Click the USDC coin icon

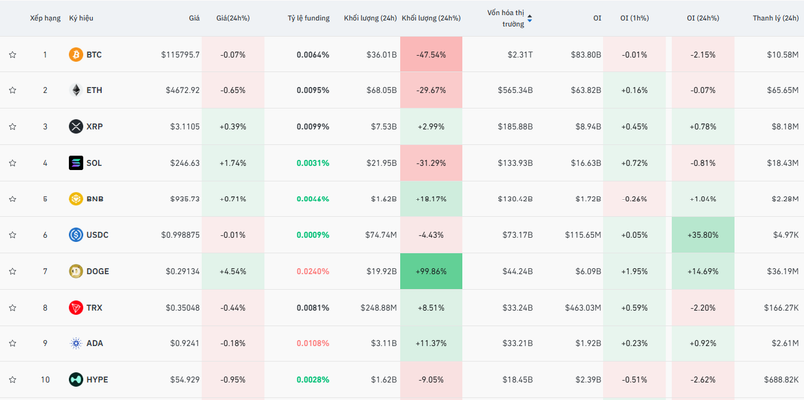point(76,235)
